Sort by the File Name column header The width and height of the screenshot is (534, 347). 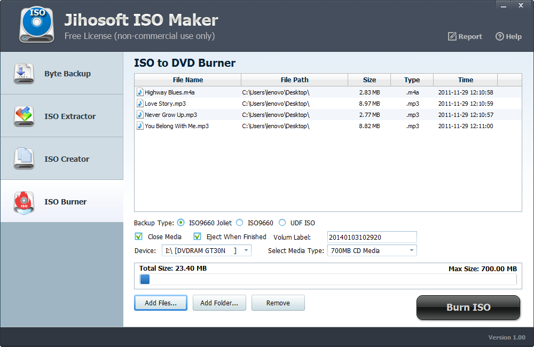click(x=187, y=80)
